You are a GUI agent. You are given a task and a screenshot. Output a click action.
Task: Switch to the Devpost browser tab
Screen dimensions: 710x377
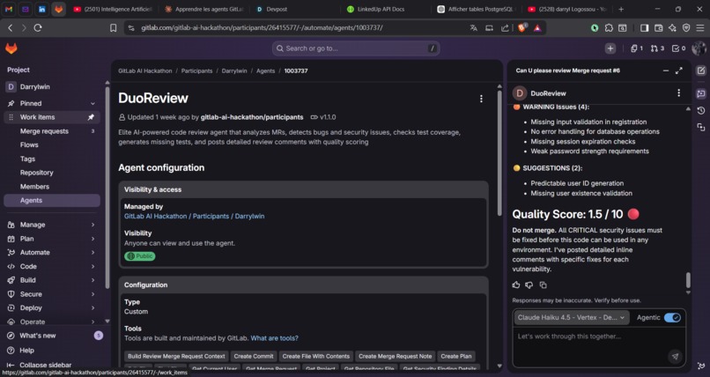tap(276, 9)
